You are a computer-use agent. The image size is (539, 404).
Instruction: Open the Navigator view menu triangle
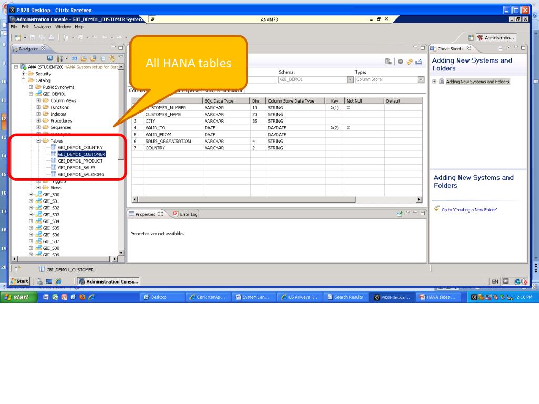121,57
